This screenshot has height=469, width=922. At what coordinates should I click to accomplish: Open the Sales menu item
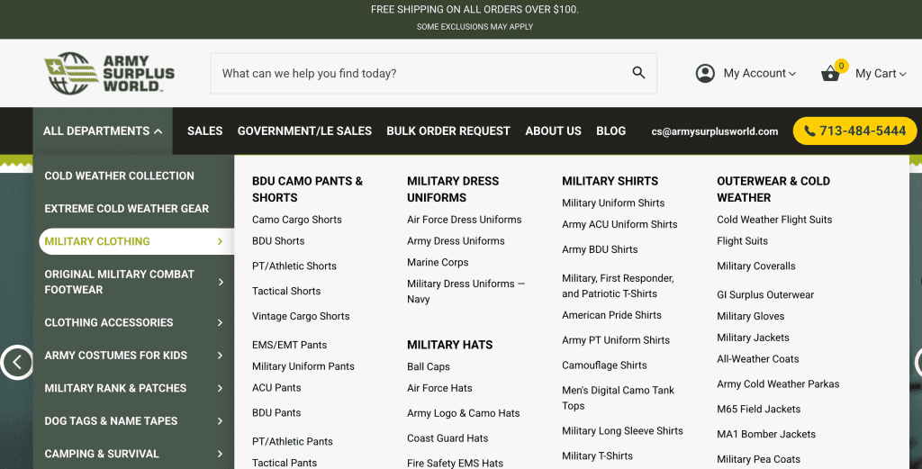point(204,131)
